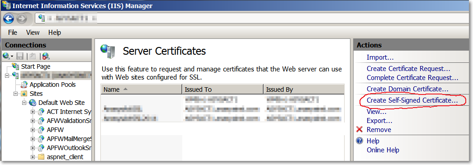Expand the AFWValidationSr node

(x=33, y=121)
